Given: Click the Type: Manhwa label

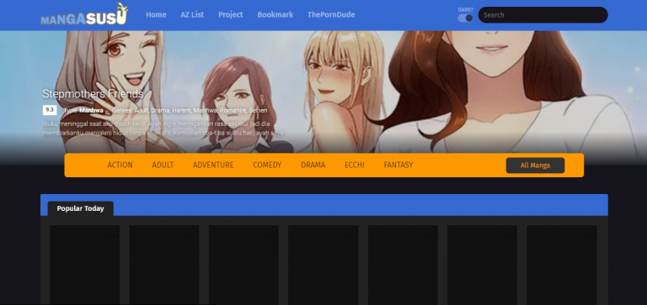Looking at the screenshot, I should (x=83, y=110).
